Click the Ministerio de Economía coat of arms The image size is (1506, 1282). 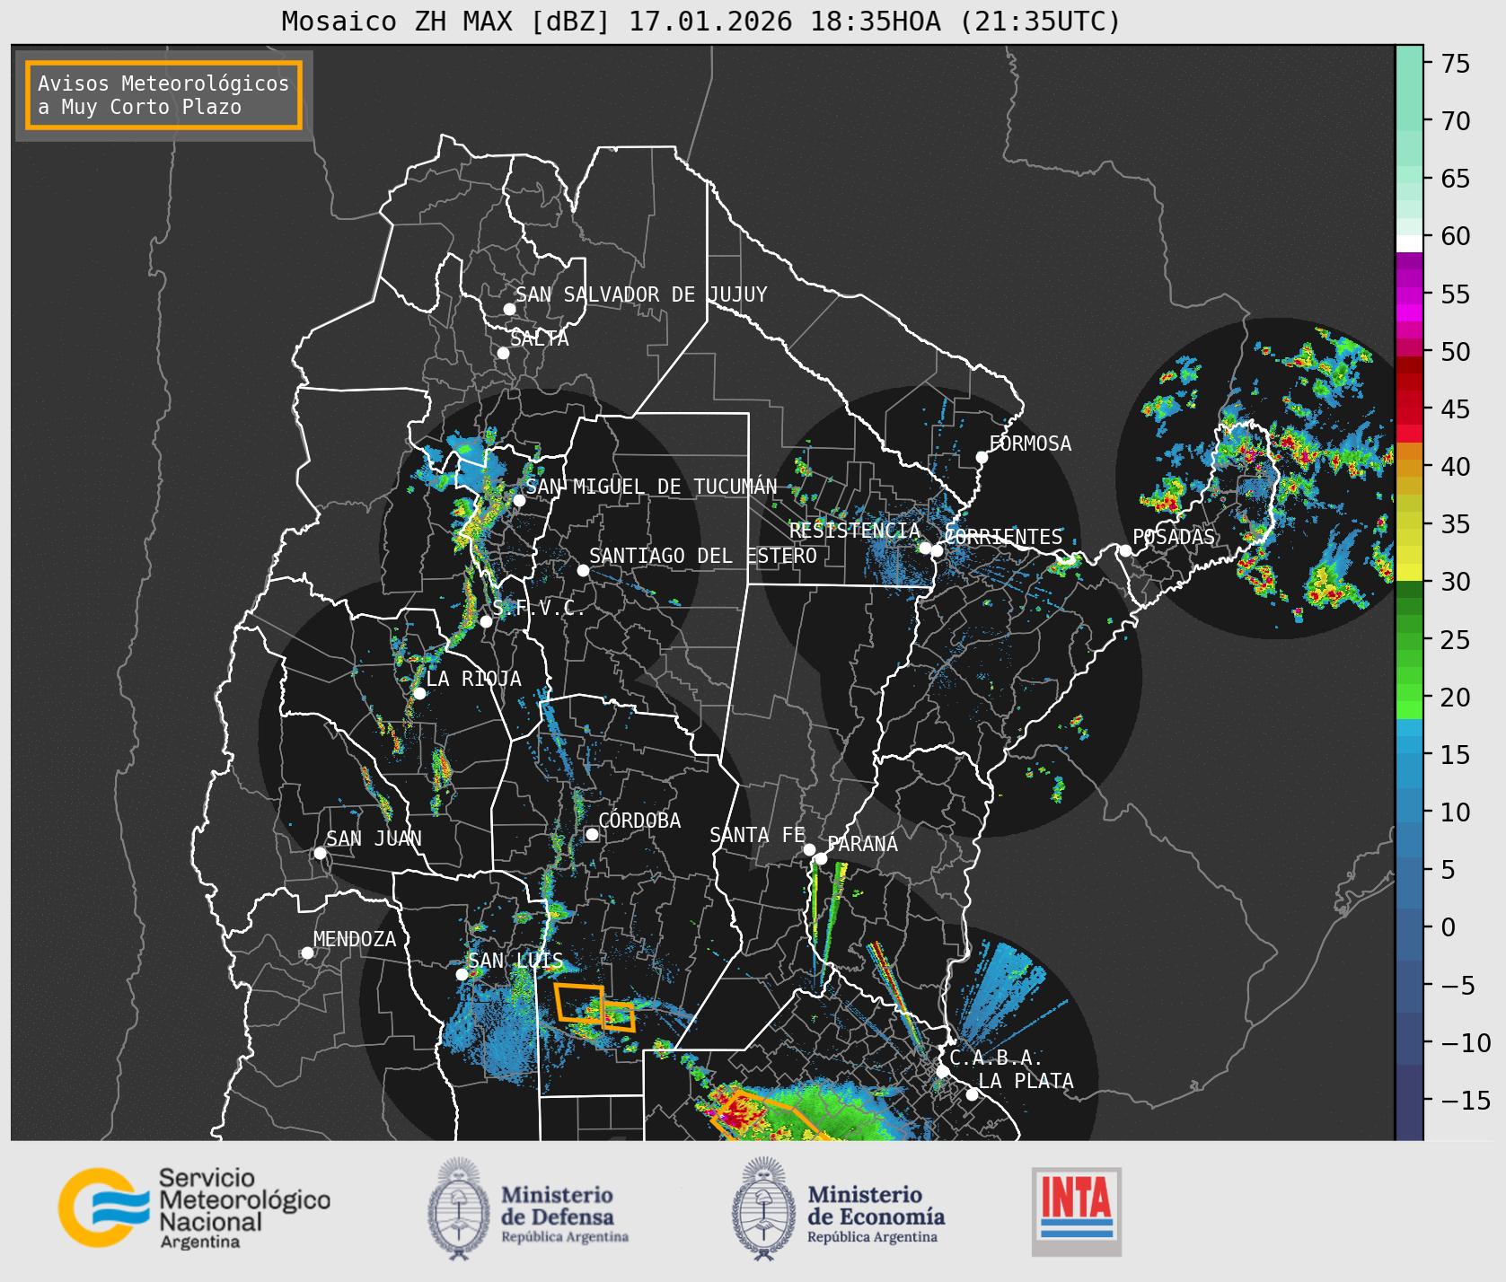763,1208
